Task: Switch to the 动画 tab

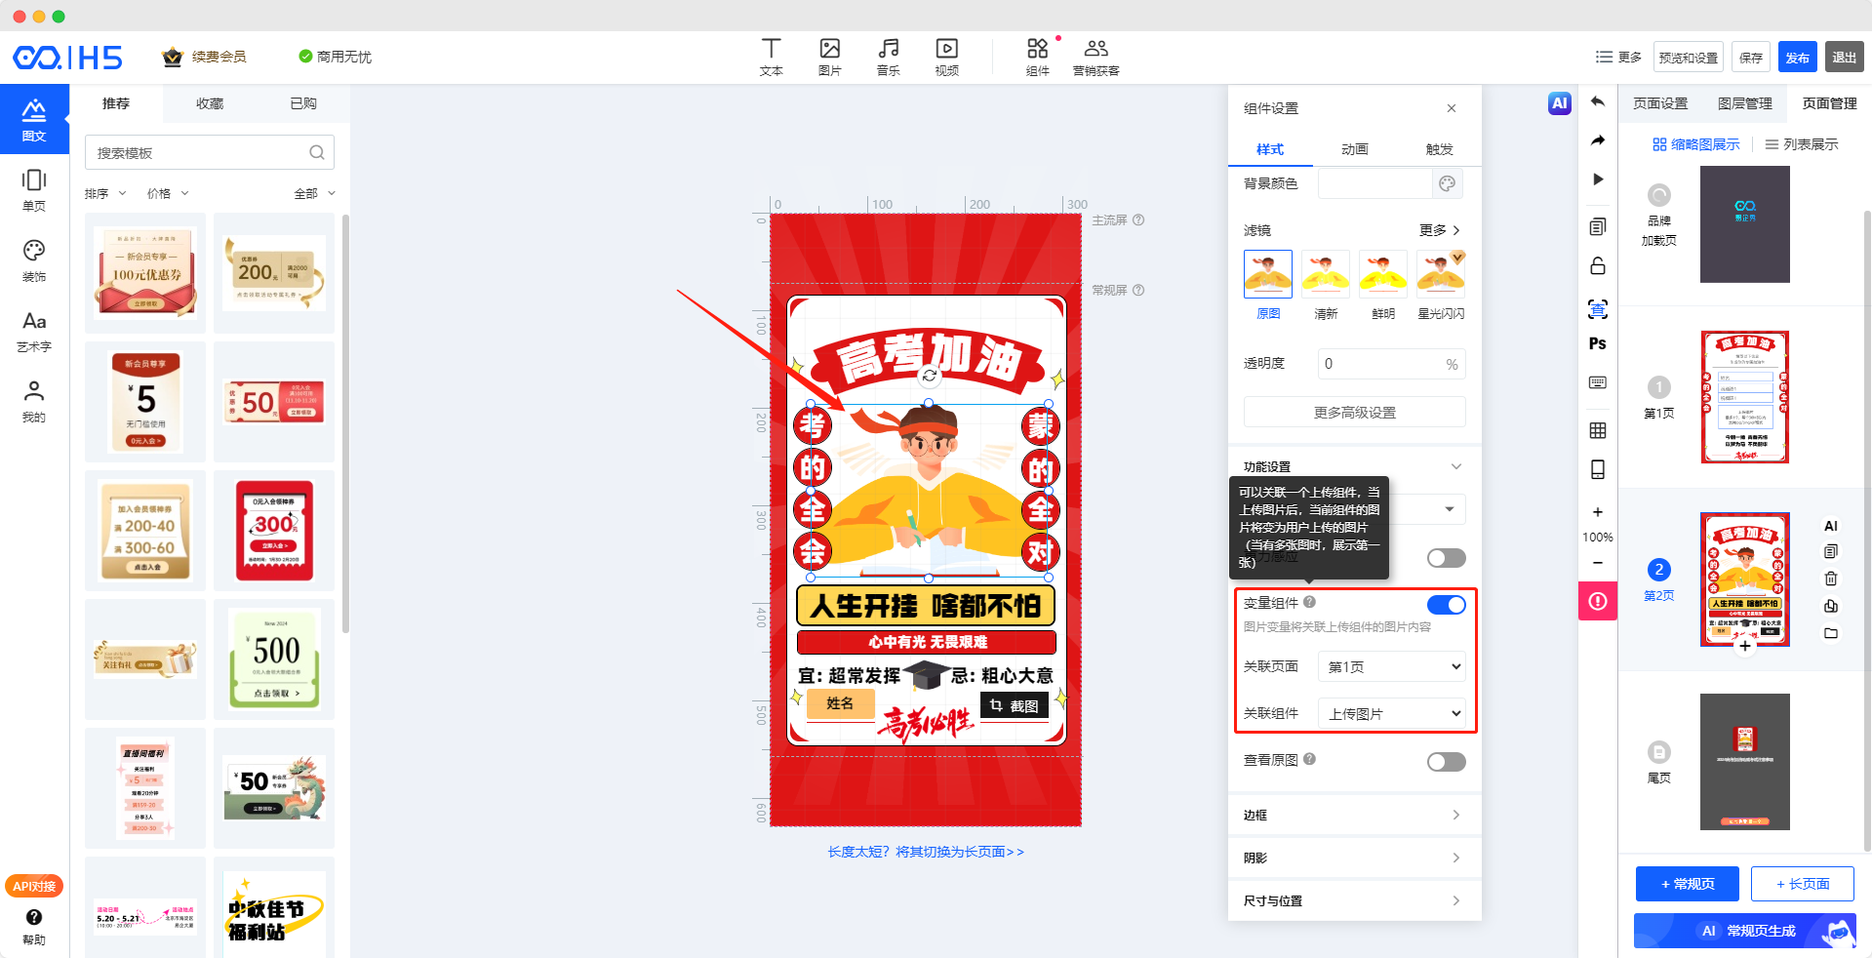Action: click(1354, 149)
